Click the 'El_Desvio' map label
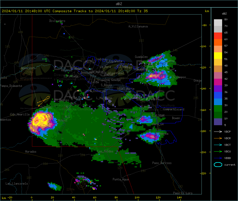The image size is (238, 201). (62, 100)
